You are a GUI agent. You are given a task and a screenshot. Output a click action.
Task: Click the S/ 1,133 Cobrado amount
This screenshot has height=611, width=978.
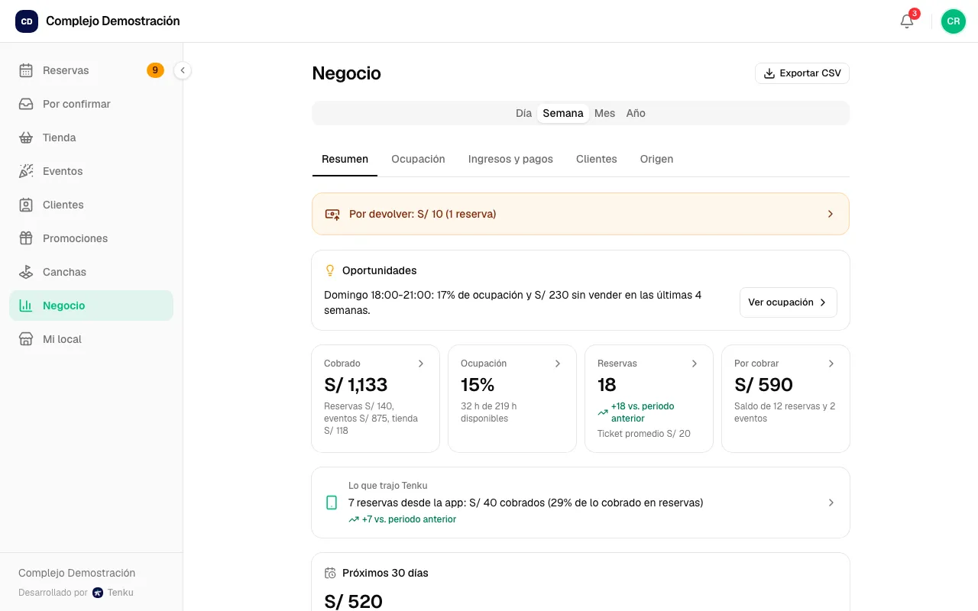[x=356, y=385]
